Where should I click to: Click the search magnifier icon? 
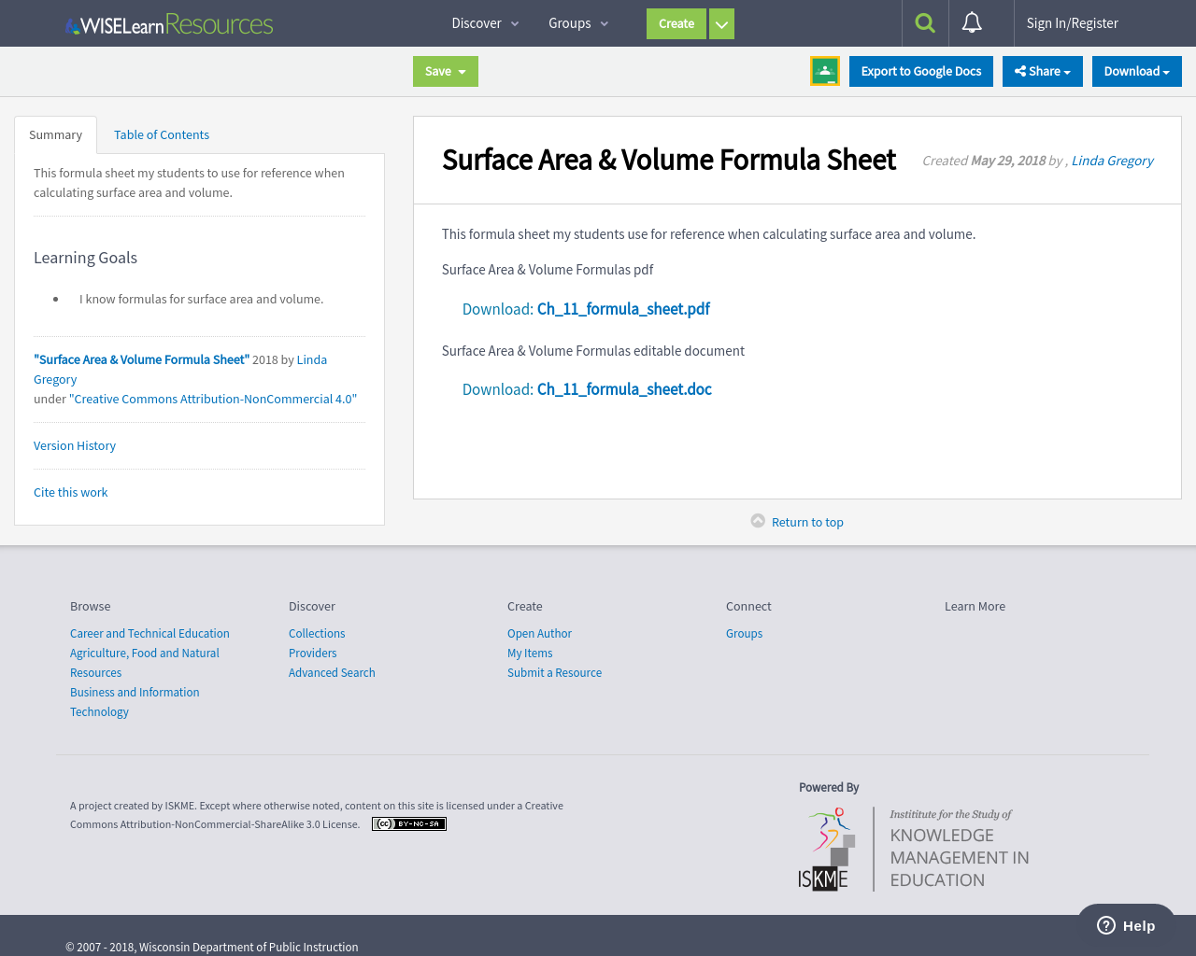[925, 23]
